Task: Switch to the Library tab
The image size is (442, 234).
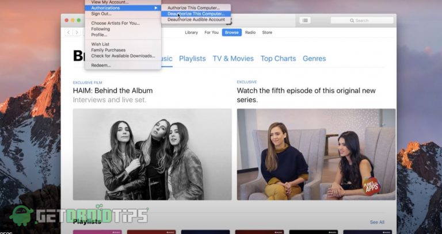Action: [x=192, y=32]
